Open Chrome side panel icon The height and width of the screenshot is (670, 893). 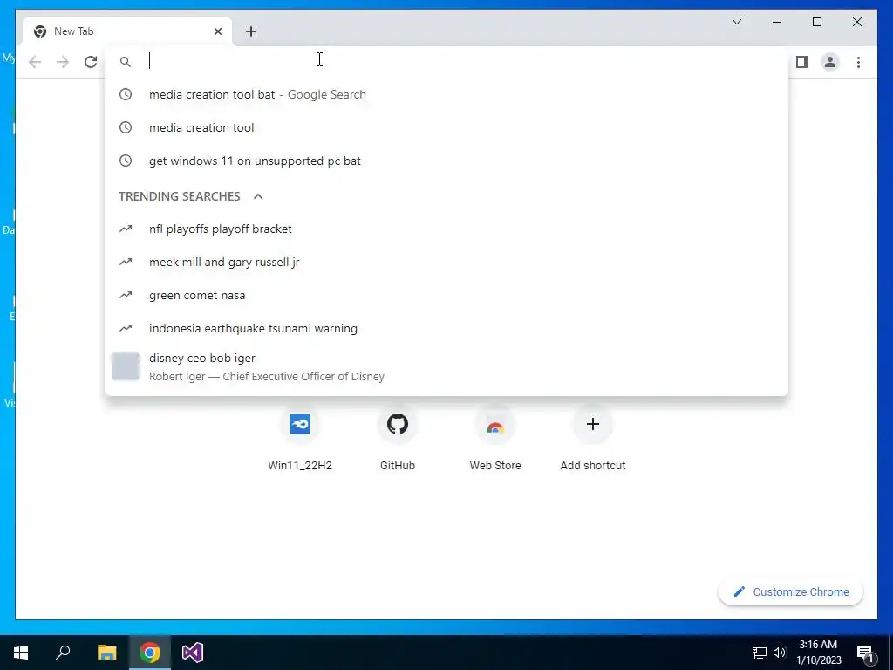[802, 62]
